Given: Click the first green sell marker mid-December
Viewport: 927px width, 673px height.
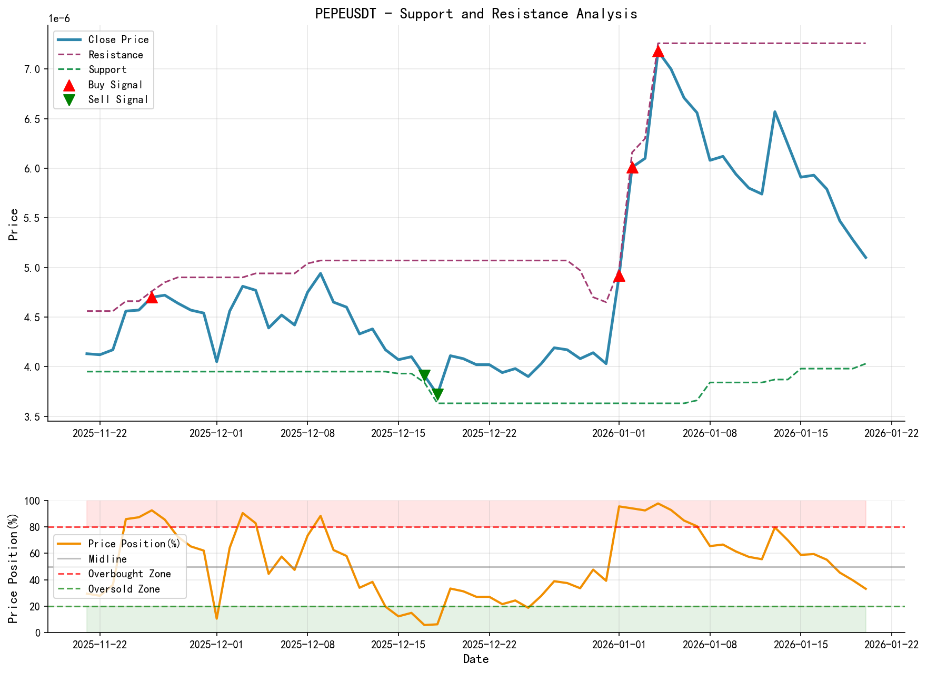Looking at the screenshot, I should tap(425, 374).
